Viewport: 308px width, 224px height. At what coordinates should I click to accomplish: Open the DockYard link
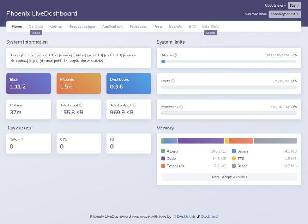pos(209,217)
